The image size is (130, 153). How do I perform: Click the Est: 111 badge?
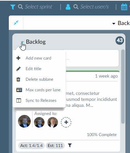tap(55, 146)
